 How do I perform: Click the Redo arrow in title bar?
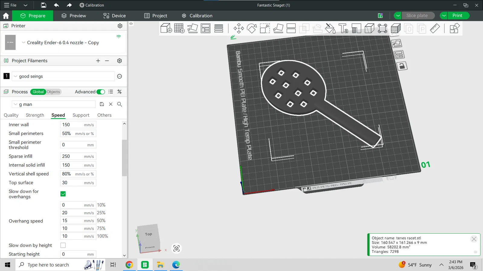[69, 5]
